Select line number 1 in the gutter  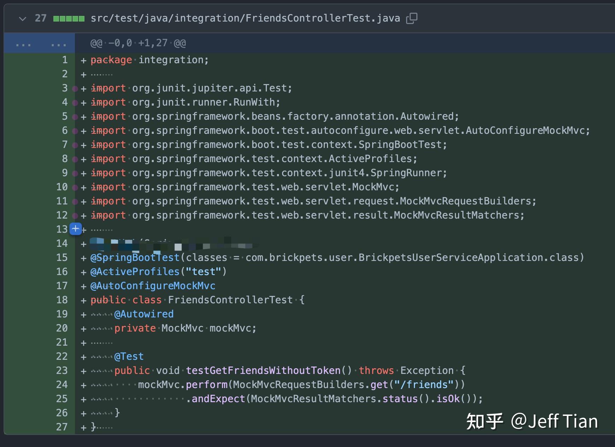click(x=65, y=60)
